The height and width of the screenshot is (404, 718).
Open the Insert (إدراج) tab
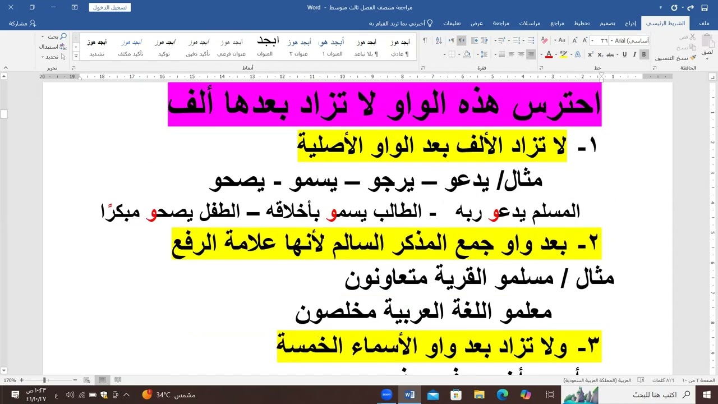tap(631, 24)
